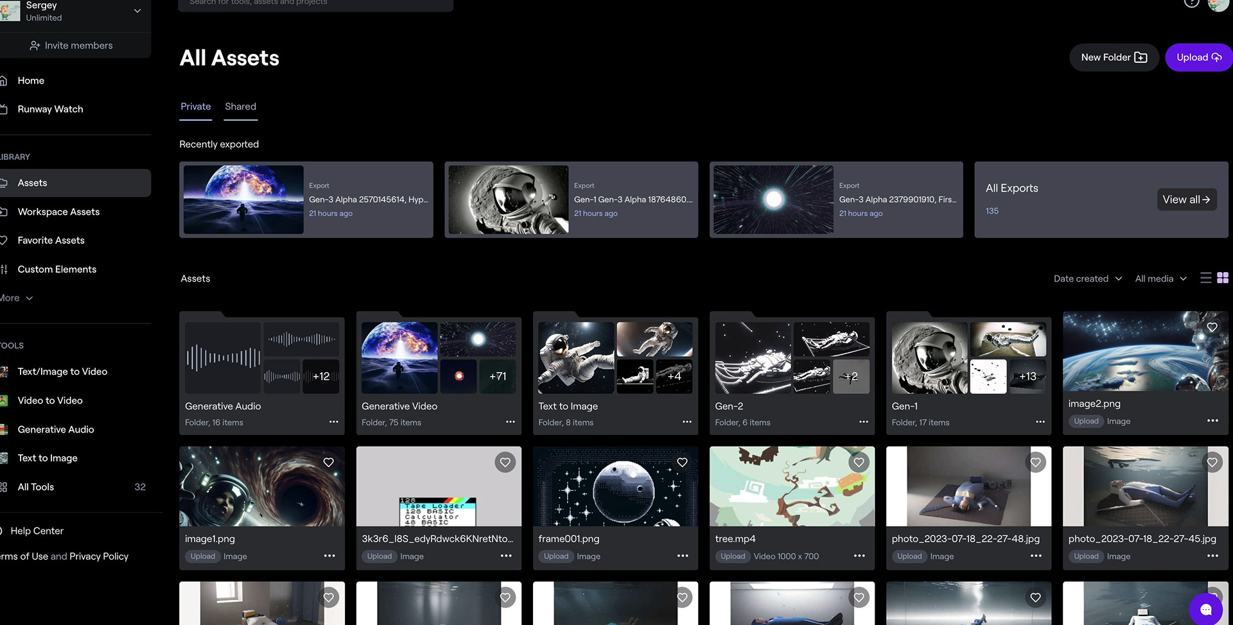
Task: Click the help icon in the top bar
Action: click(x=1191, y=3)
